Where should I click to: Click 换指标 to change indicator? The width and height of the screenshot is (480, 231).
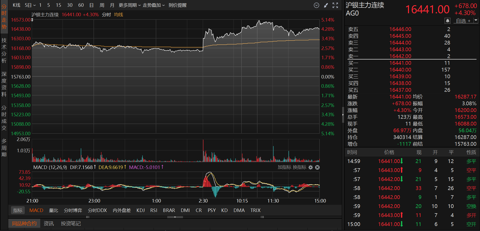coord(299,167)
